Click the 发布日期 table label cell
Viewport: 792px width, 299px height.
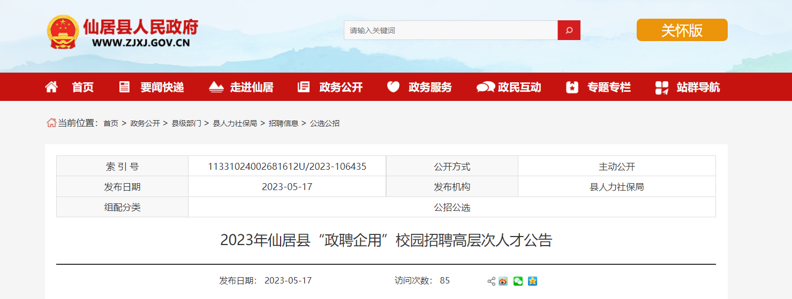(x=123, y=187)
